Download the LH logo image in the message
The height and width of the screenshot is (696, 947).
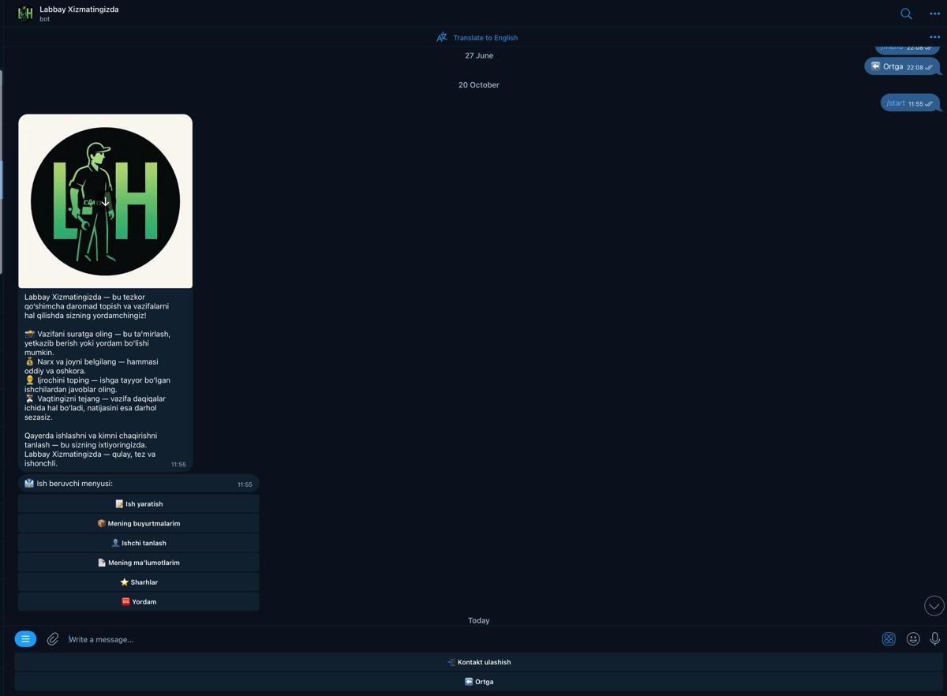[106, 202]
